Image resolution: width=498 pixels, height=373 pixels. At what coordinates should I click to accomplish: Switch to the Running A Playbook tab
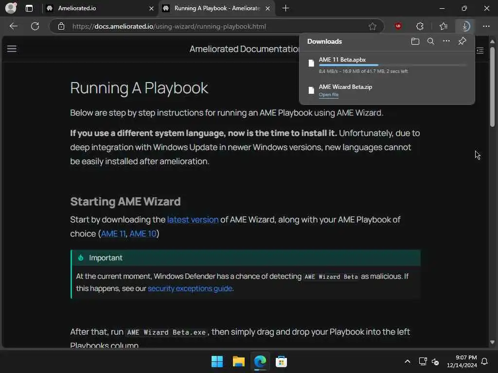(x=217, y=8)
